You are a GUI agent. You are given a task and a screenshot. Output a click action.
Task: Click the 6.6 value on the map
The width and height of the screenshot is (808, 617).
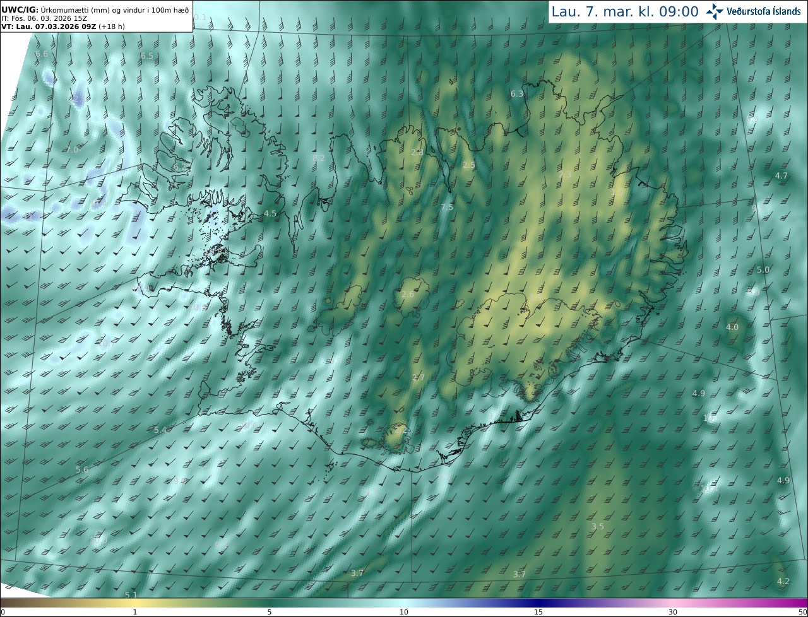click(42, 54)
